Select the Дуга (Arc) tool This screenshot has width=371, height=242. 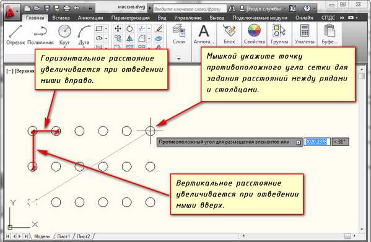(84, 35)
